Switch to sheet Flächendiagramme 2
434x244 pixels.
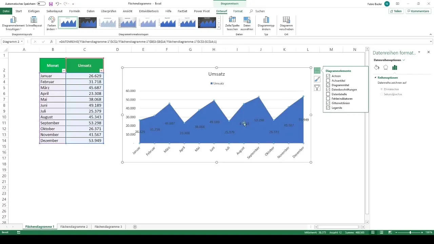click(74, 227)
